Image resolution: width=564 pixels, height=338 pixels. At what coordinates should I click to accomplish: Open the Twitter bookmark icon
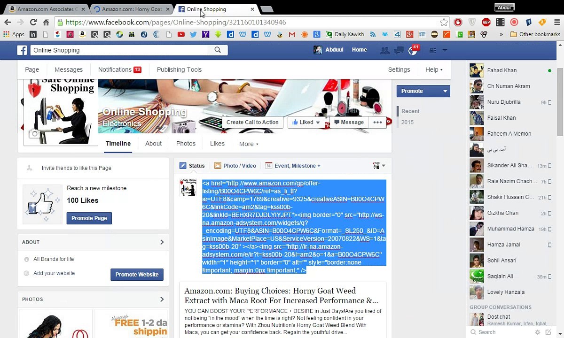coord(193,34)
